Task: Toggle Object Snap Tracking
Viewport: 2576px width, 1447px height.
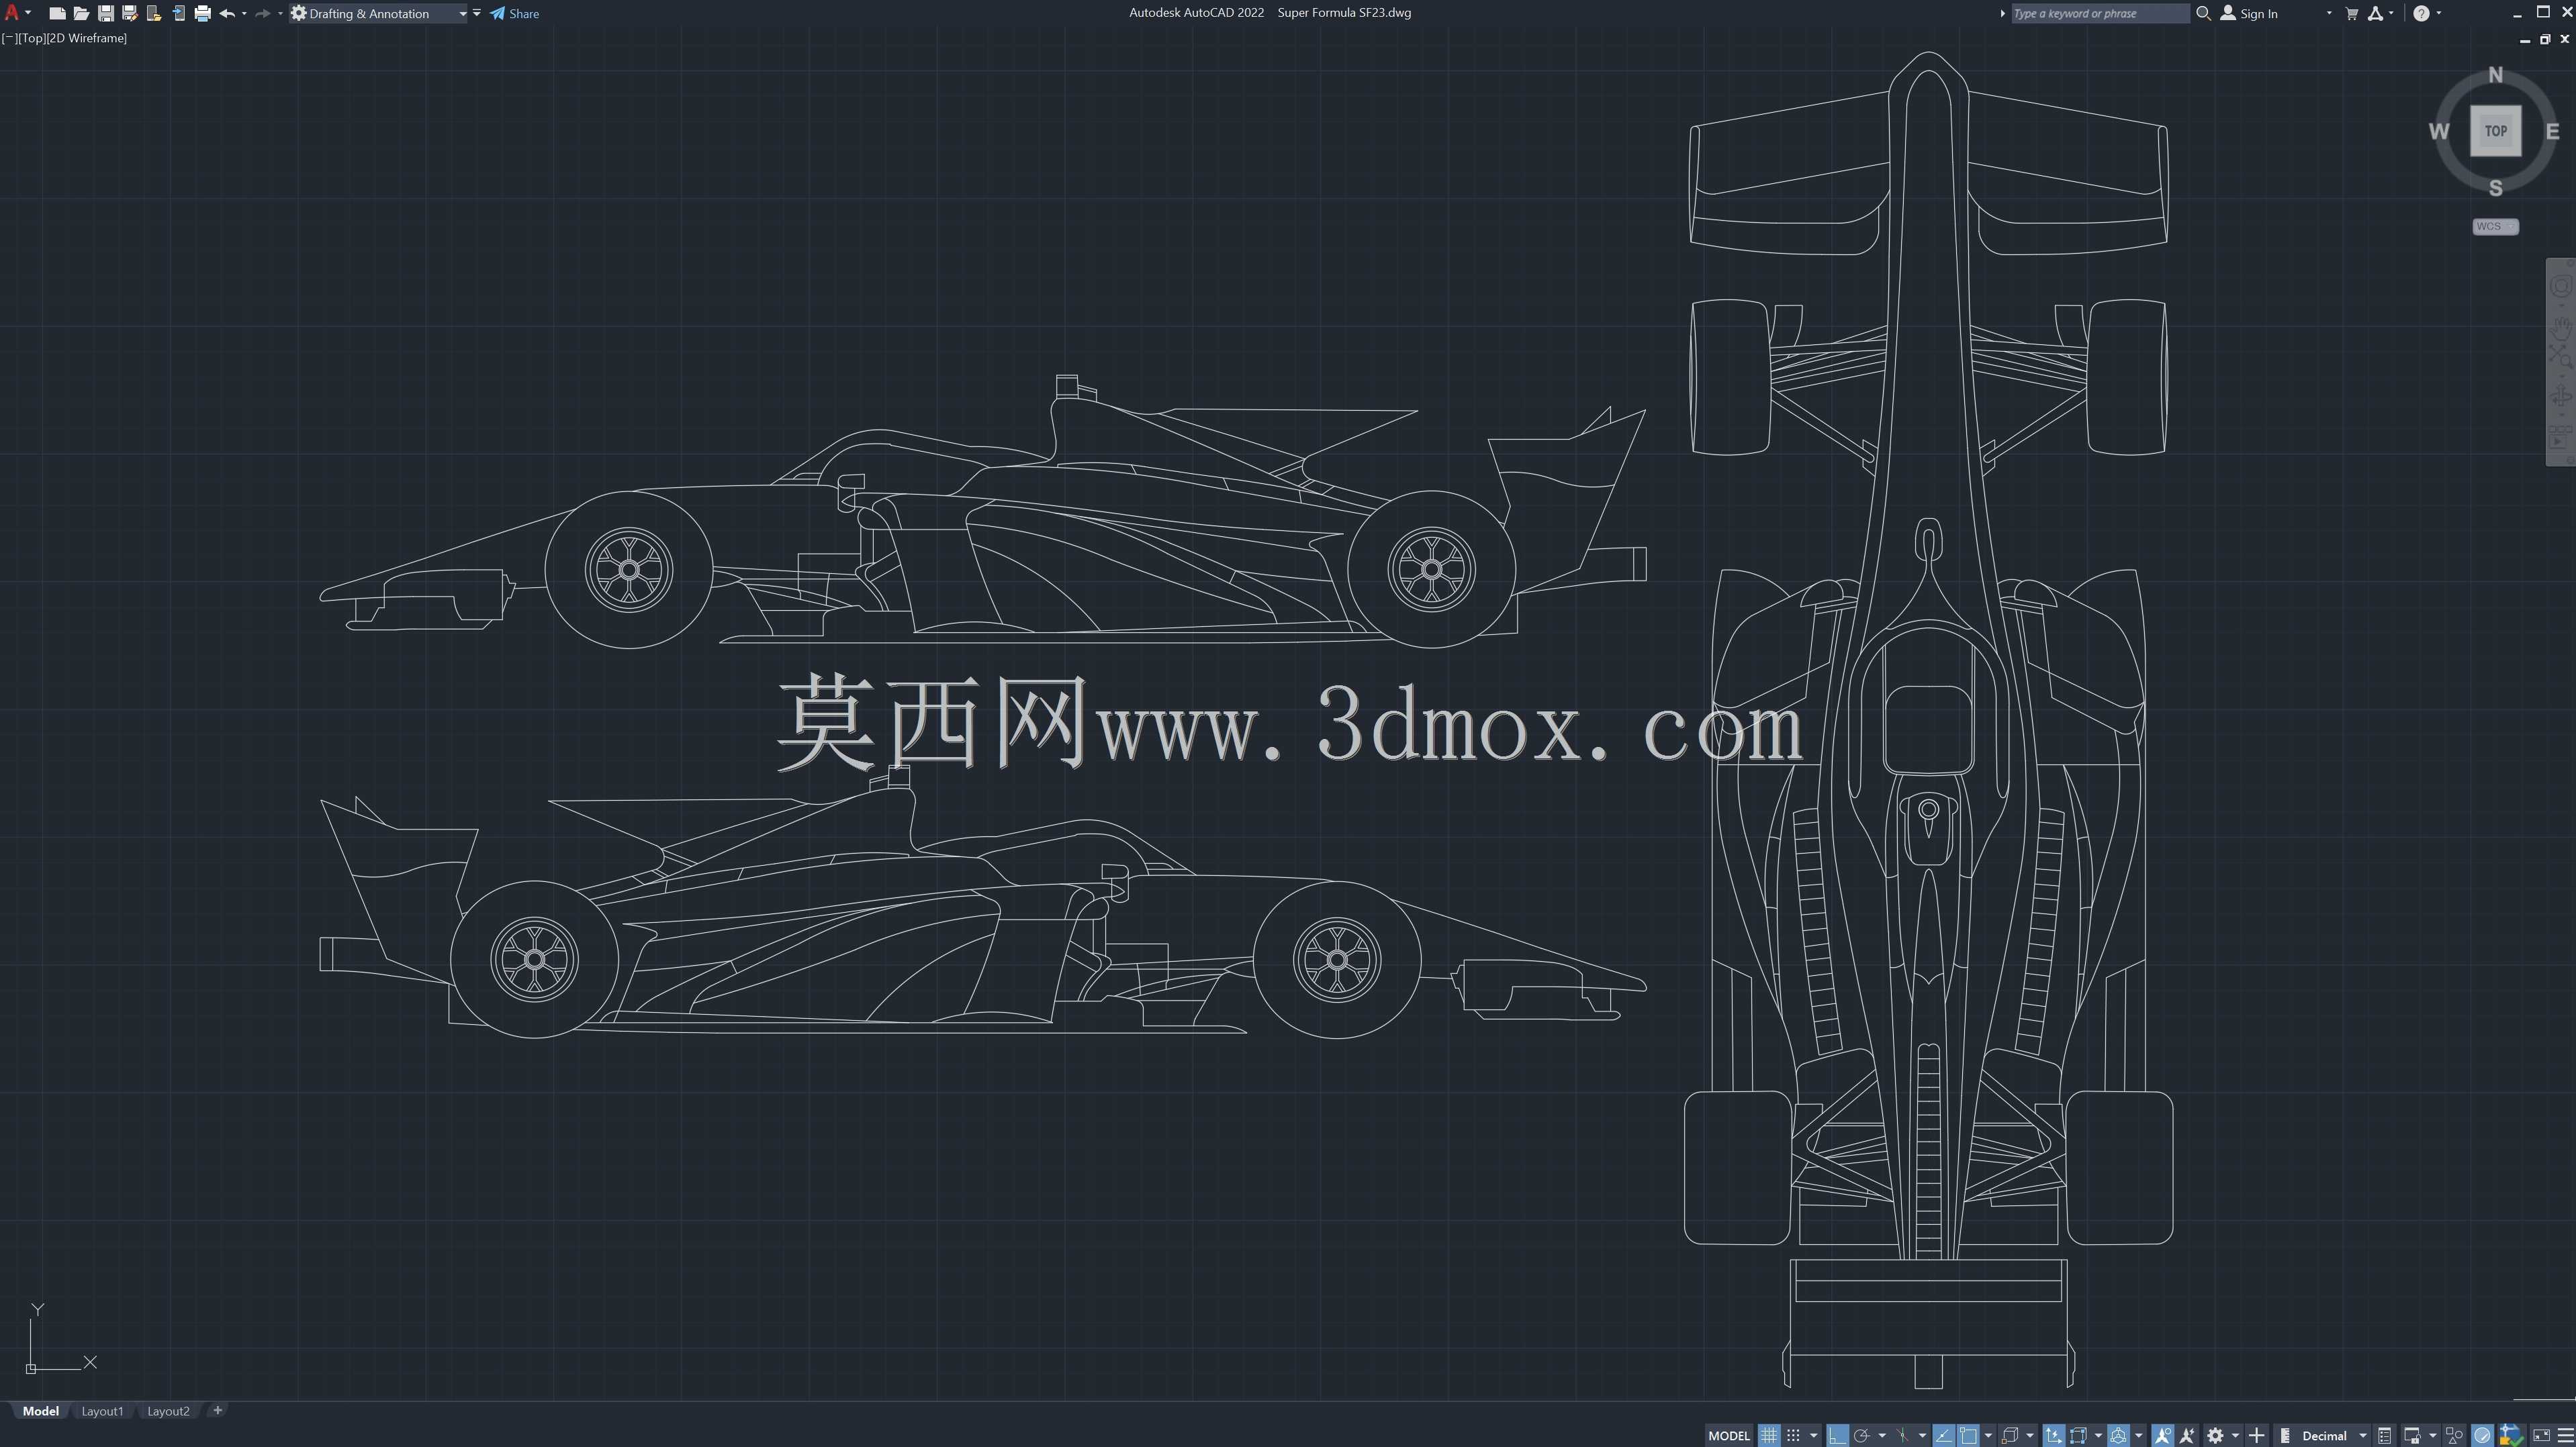Action: (x=1943, y=1436)
